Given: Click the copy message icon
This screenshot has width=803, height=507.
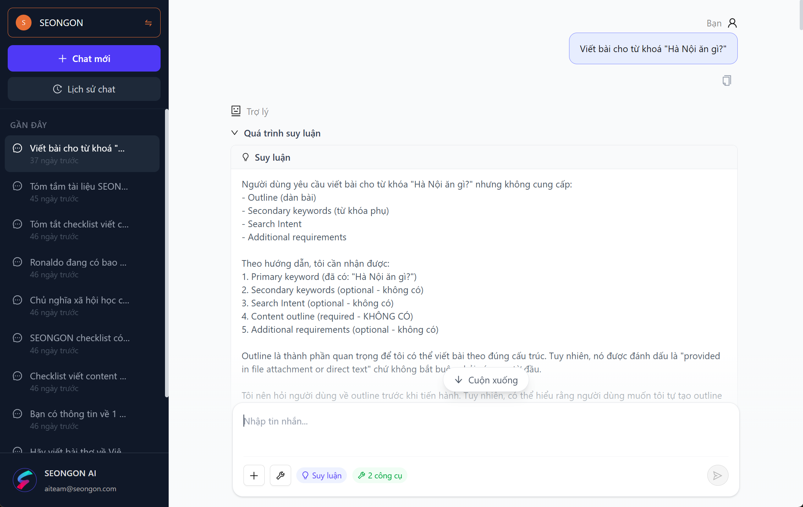Looking at the screenshot, I should coord(726,81).
